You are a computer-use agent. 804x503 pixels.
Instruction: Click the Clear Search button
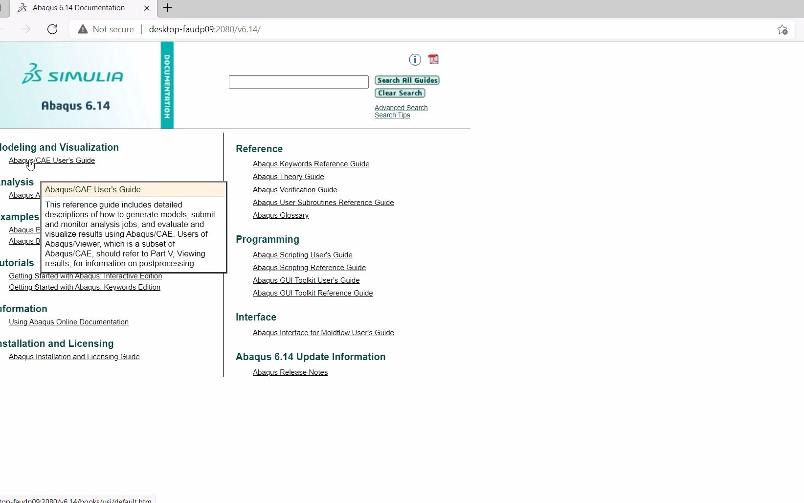pos(400,93)
